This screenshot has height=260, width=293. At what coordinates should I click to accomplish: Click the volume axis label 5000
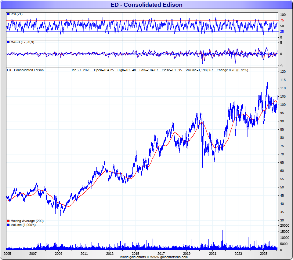[284, 244]
